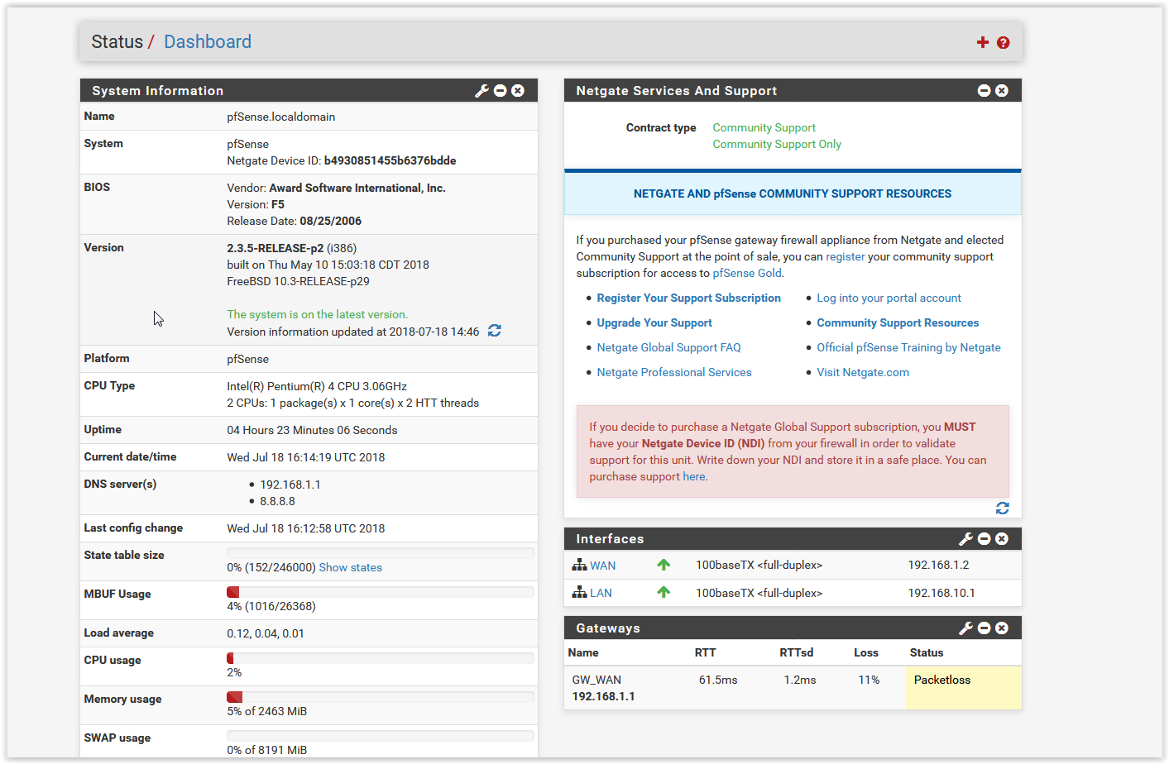Click the add widget plus icon
The height and width of the screenshot is (764, 1169).
(x=982, y=42)
